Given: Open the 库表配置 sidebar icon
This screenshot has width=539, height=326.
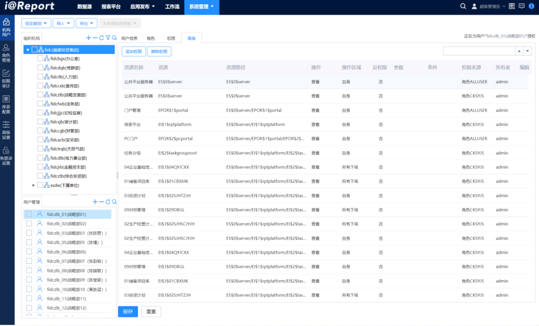Looking at the screenshot, I should pos(6,104).
